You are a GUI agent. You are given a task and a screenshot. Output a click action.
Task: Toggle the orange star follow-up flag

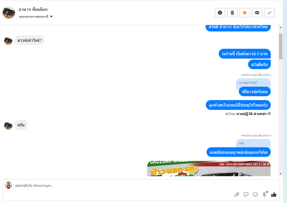tap(245, 13)
